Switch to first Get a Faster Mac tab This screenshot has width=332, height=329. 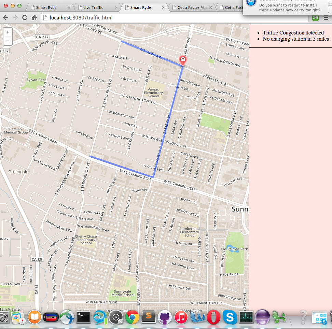[x=192, y=8]
